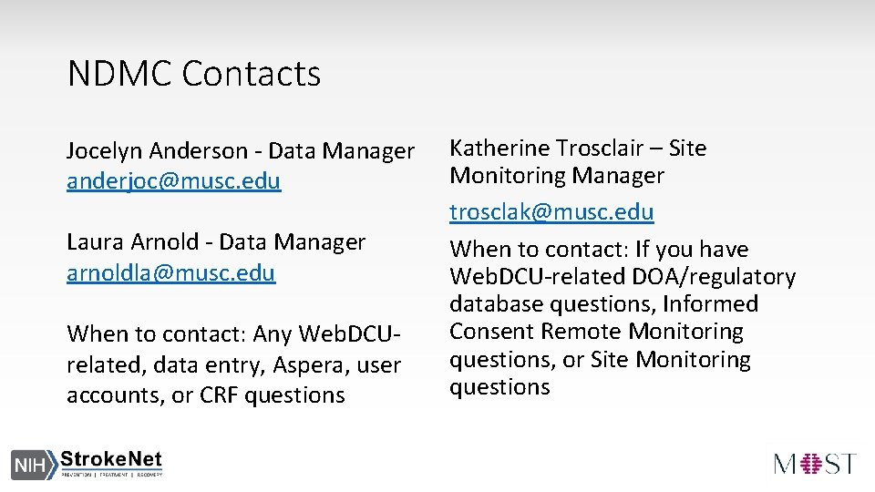875x492 pixels.
Task: Click the word Informed
Action: 710,303
